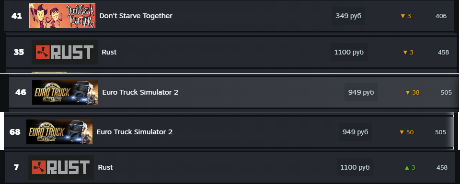Click the orange down arrow showing 38

click(x=412, y=92)
